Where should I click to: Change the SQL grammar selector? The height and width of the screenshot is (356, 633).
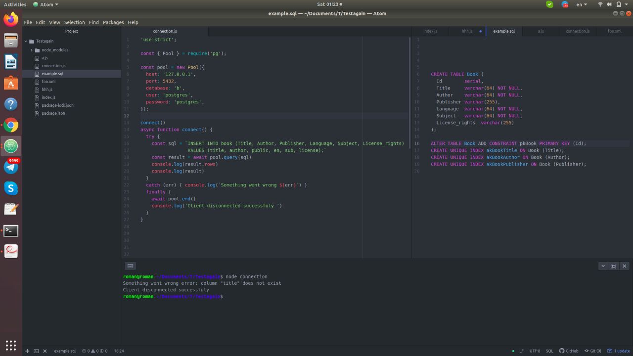[x=549, y=351]
